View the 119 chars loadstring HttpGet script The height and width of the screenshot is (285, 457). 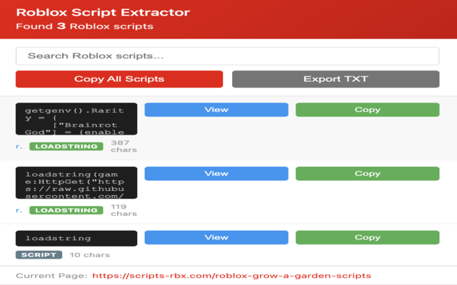[x=216, y=174]
